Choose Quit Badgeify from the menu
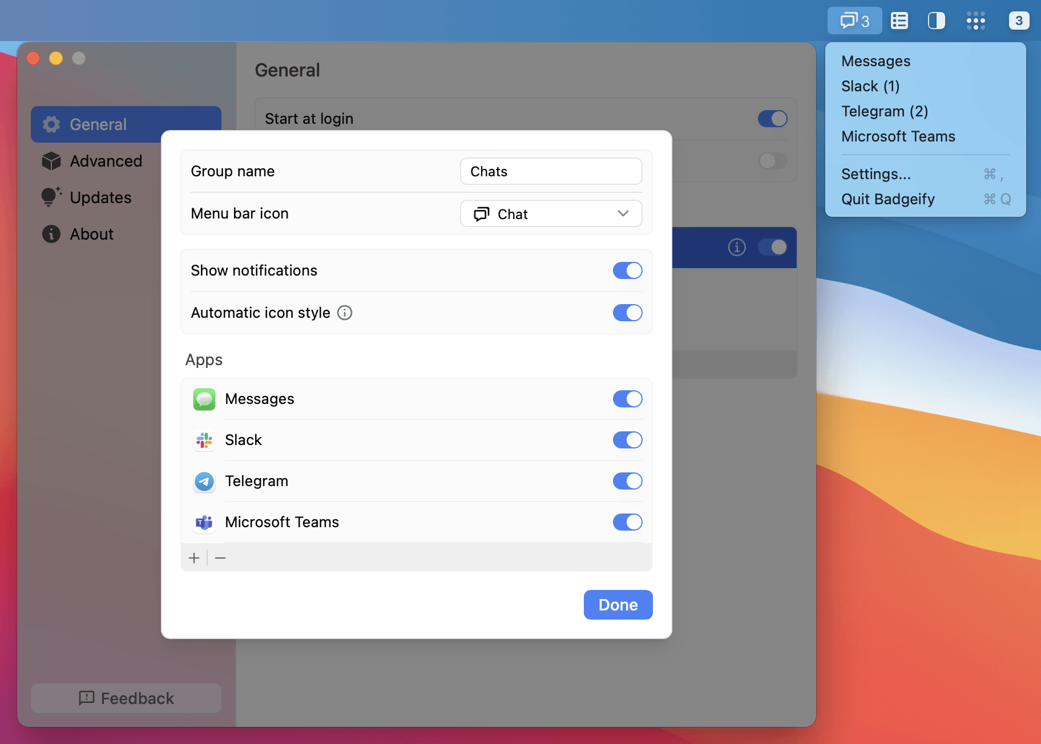Viewport: 1041px width, 744px height. [925, 199]
